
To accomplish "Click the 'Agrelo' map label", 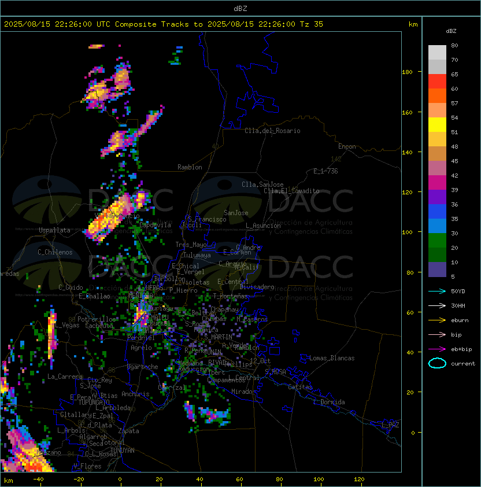I will [141, 348].
